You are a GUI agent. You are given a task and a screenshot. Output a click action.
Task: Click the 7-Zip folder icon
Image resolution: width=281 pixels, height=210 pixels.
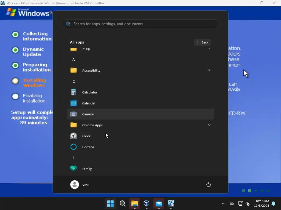point(74,49)
